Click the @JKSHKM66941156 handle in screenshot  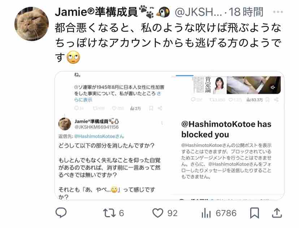[x=96, y=127]
